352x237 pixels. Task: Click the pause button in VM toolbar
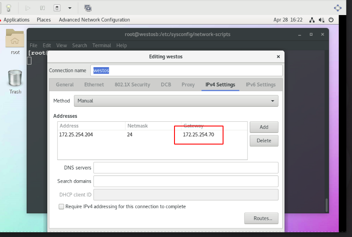(43, 8)
